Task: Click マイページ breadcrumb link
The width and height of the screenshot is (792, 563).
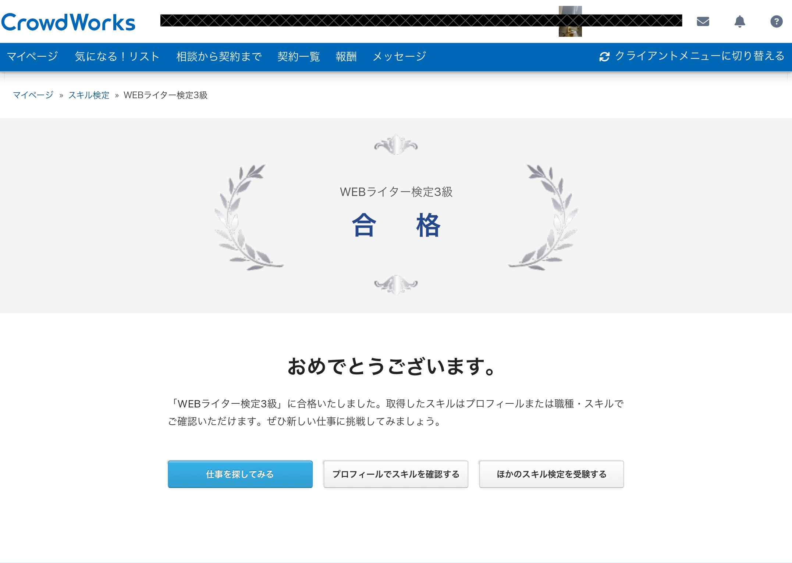Action: (x=33, y=95)
